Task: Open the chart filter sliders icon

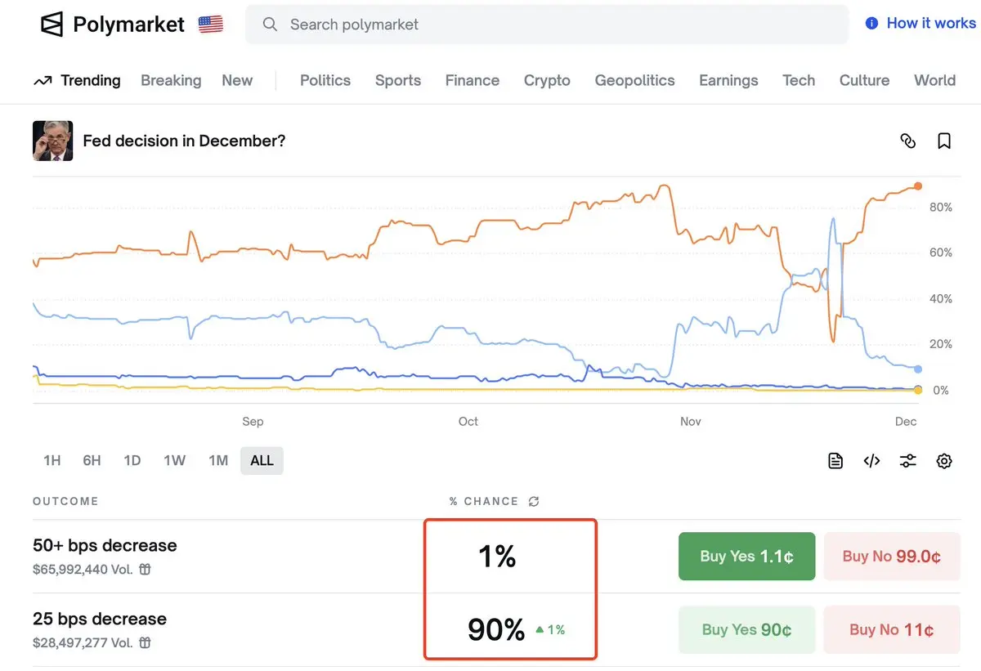Action: (907, 461)
